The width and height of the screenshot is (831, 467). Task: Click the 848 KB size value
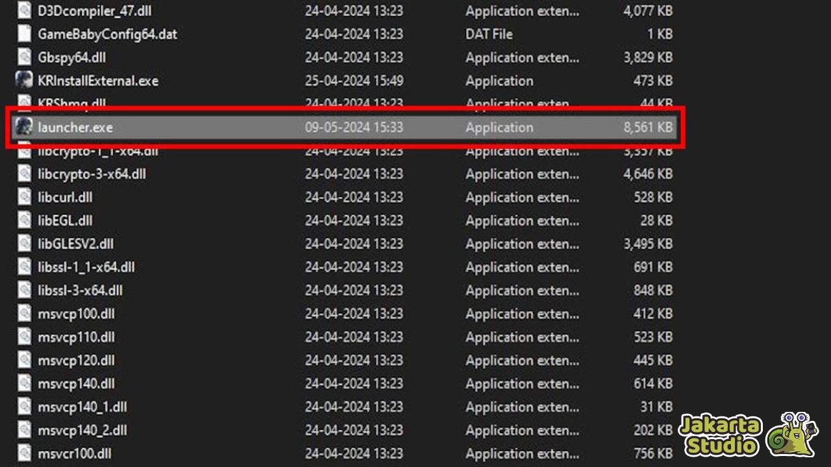(x=653, y=291)
